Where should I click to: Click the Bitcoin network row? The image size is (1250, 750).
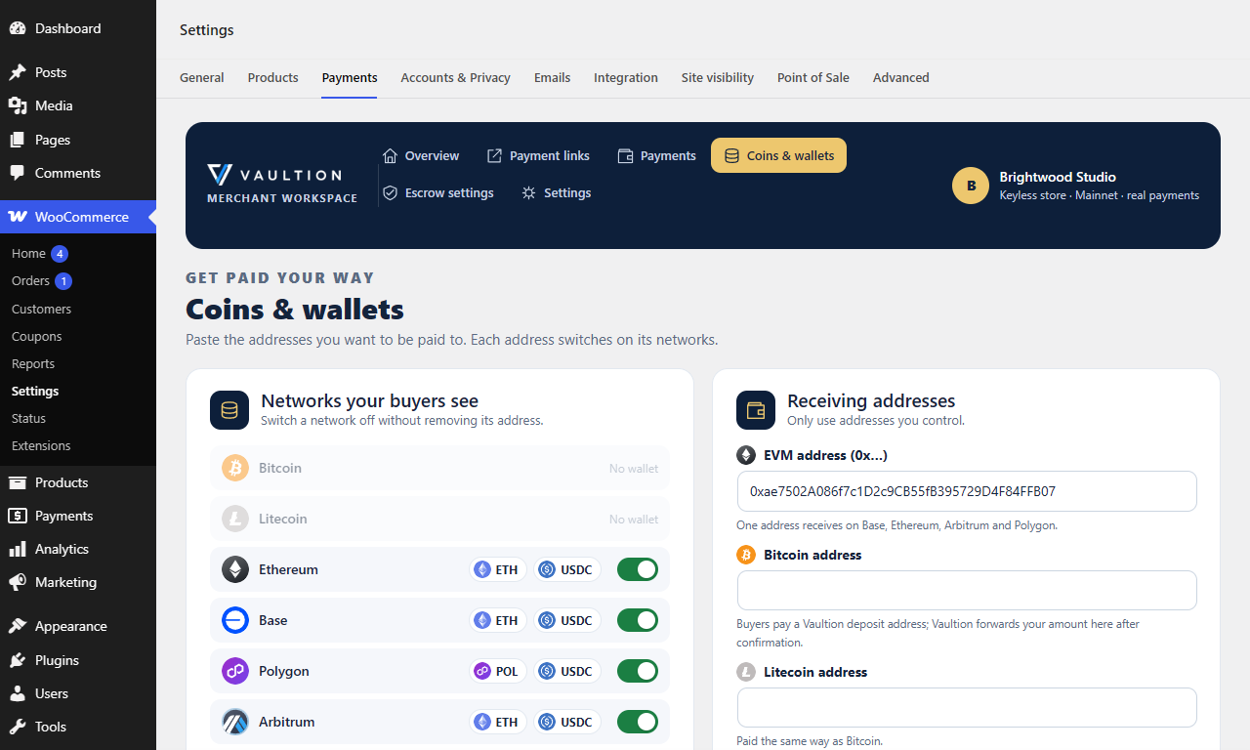pos(439,468)
